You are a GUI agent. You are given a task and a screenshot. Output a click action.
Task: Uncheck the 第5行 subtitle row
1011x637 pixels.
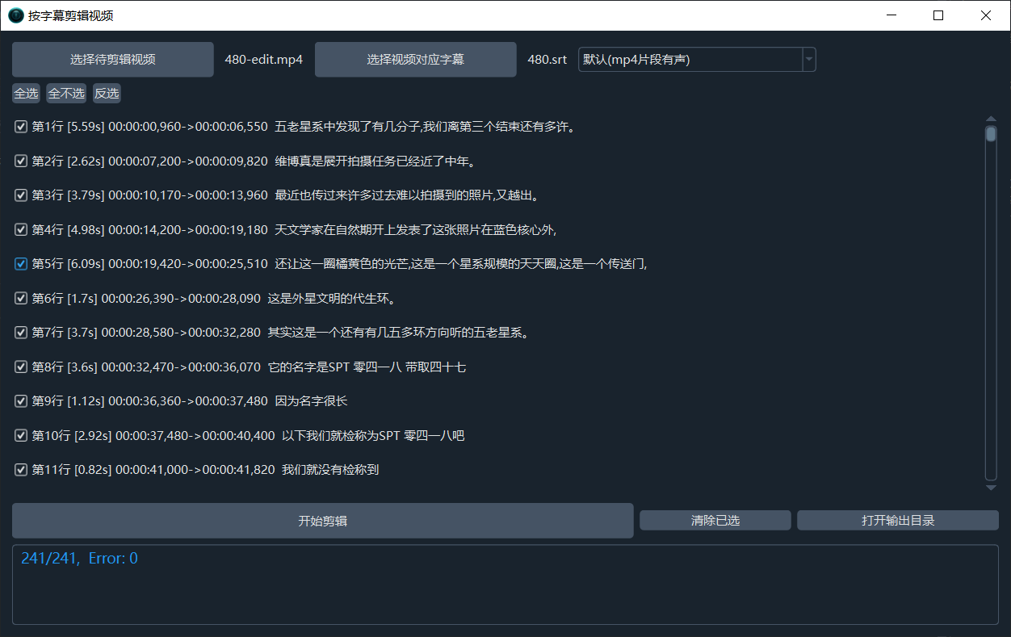[x=21, y=264]
